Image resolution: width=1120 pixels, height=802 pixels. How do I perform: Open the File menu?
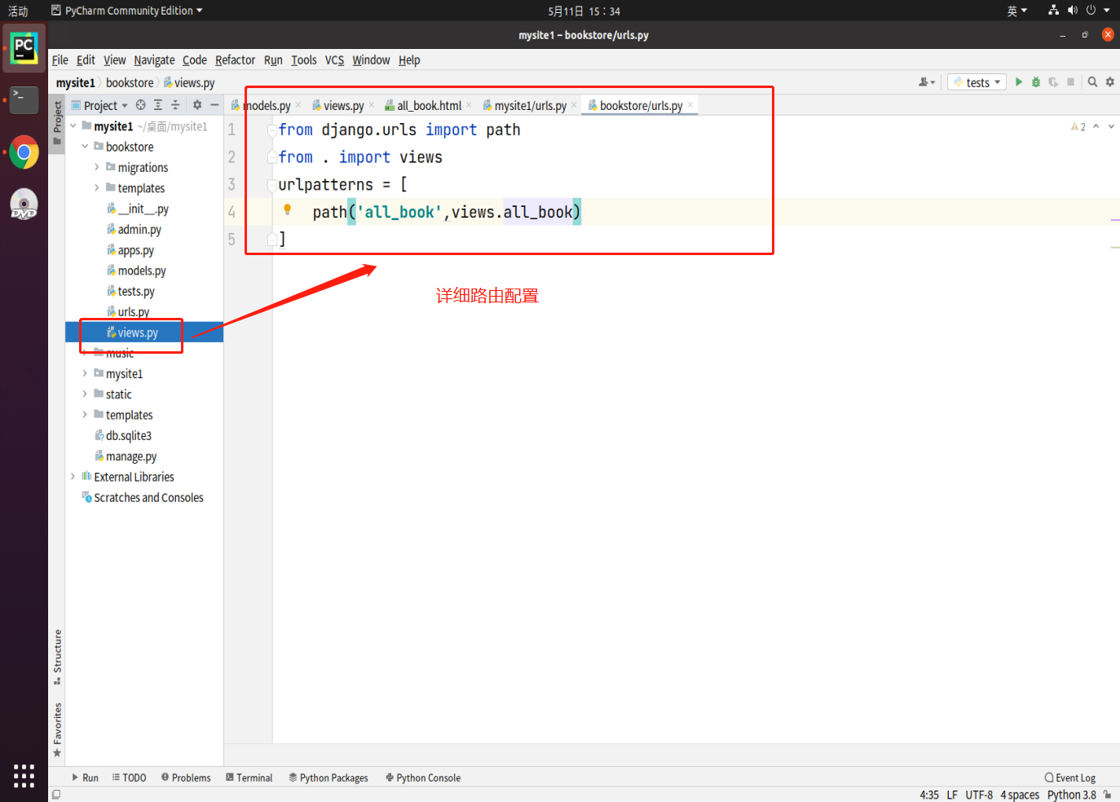pyautogui.click(x=60, y=60)
